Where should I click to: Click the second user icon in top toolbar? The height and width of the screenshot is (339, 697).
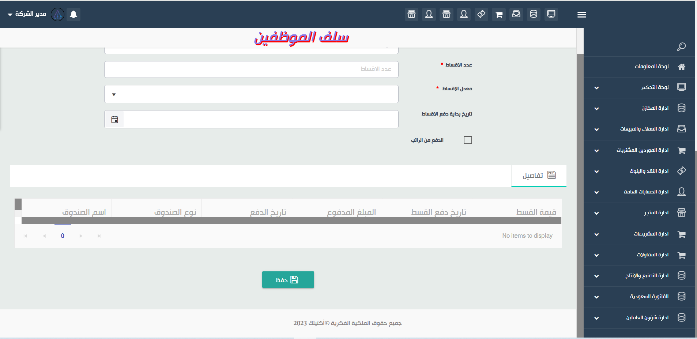(x=429, y=14)
